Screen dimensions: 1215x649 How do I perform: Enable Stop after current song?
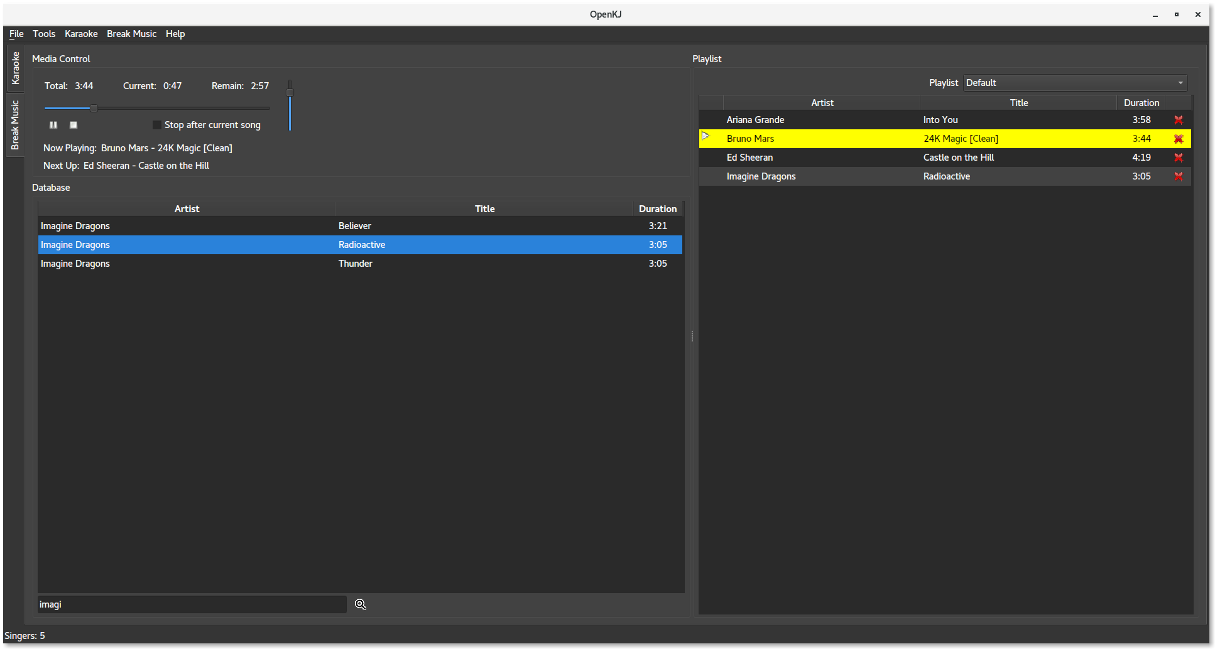[157, 125]
